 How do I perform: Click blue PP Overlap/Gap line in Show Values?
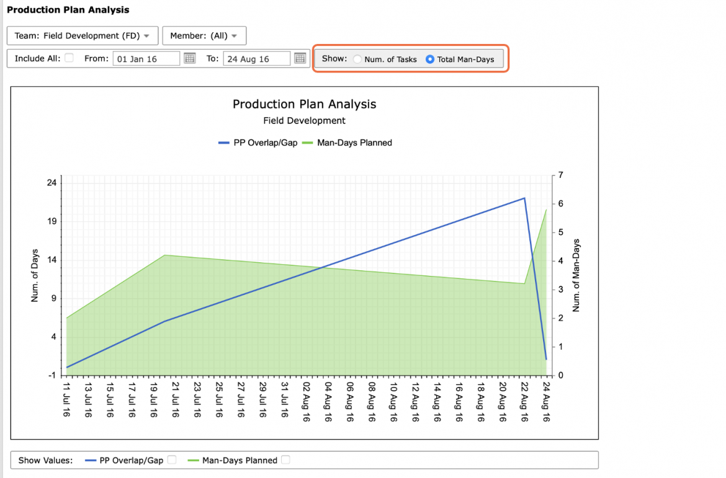(91, 461)
